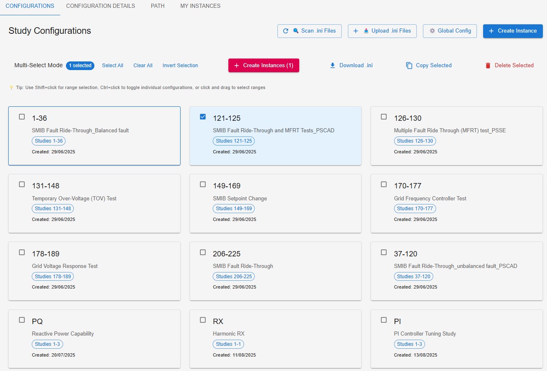Check the 1-36 configuration checkbox
This screenshot has width=547, height=371.
22,117
